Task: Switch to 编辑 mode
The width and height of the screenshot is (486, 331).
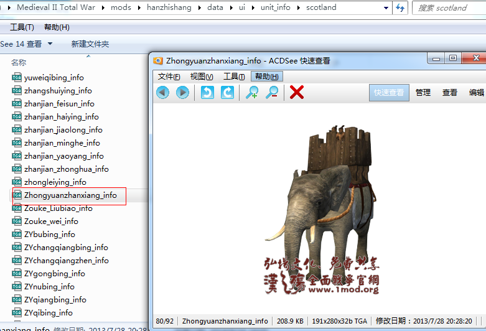Action: 477,92
